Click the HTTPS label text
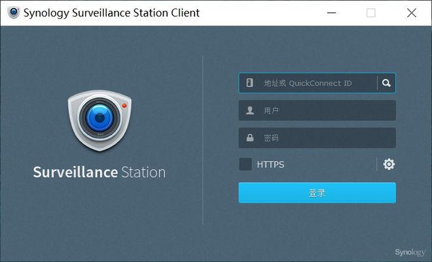Viewport: 432px width, 262px height. click(270, 165)
